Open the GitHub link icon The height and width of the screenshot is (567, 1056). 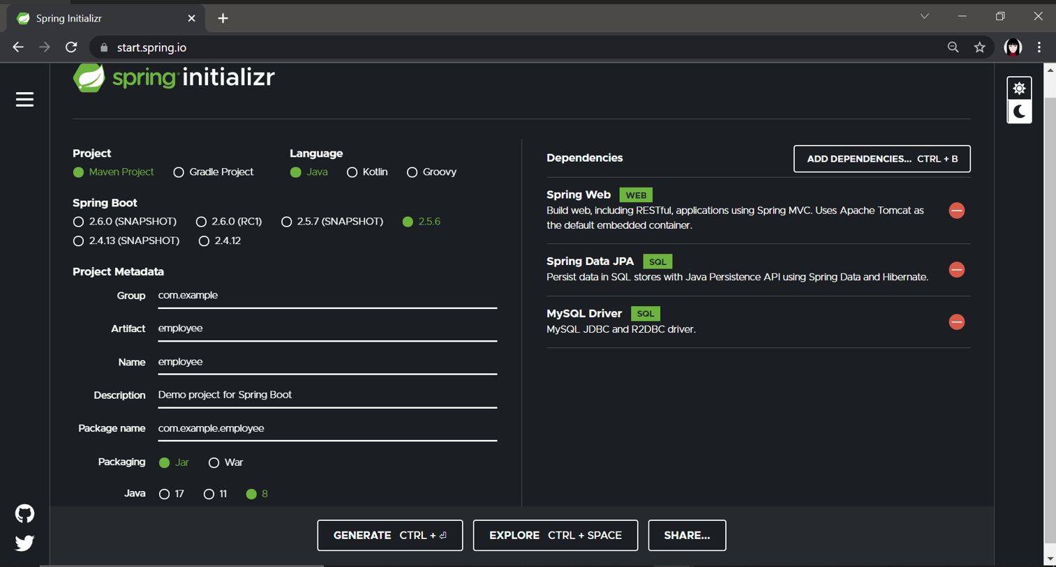coord(24,514)
